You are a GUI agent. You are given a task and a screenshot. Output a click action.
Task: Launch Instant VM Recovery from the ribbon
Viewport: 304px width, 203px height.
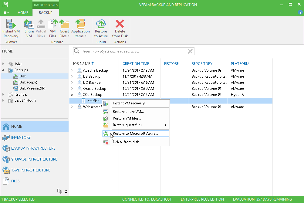(x=11, y=27)
